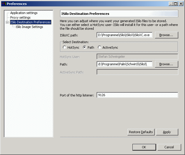This screenshot has height=155, width=185.
Task: Apply the preference changes
Action: [167, 132]
